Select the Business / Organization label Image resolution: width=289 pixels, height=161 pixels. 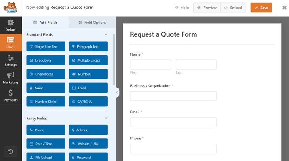[x=150, y=86]
